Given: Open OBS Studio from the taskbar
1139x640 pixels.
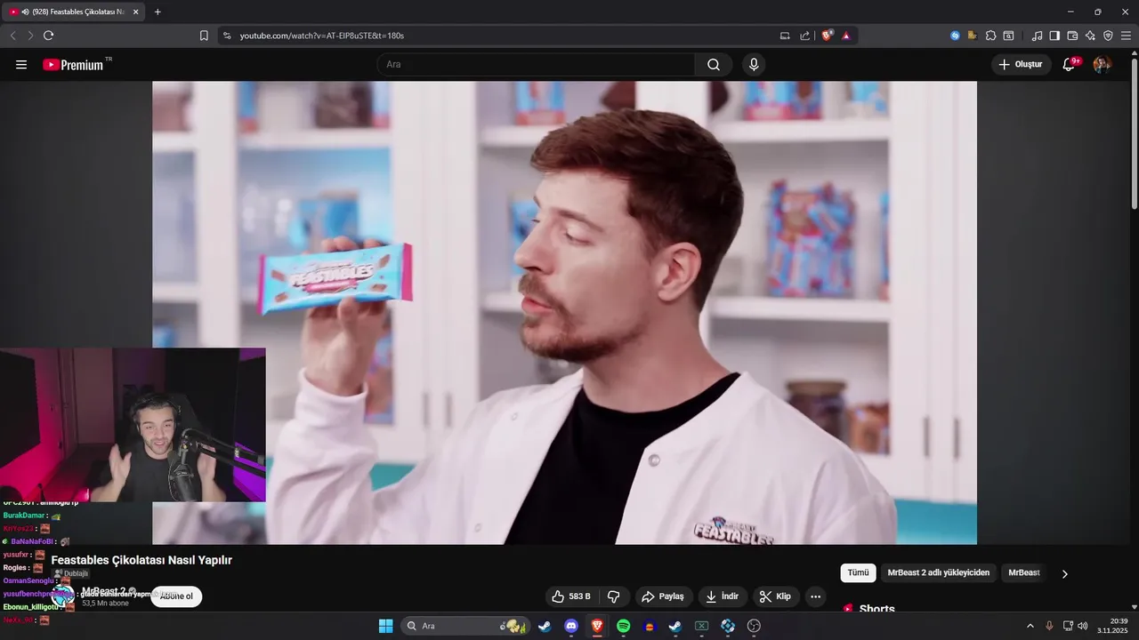Looking at the screenshot, I should pyautogui.click(x=755, y=626).
